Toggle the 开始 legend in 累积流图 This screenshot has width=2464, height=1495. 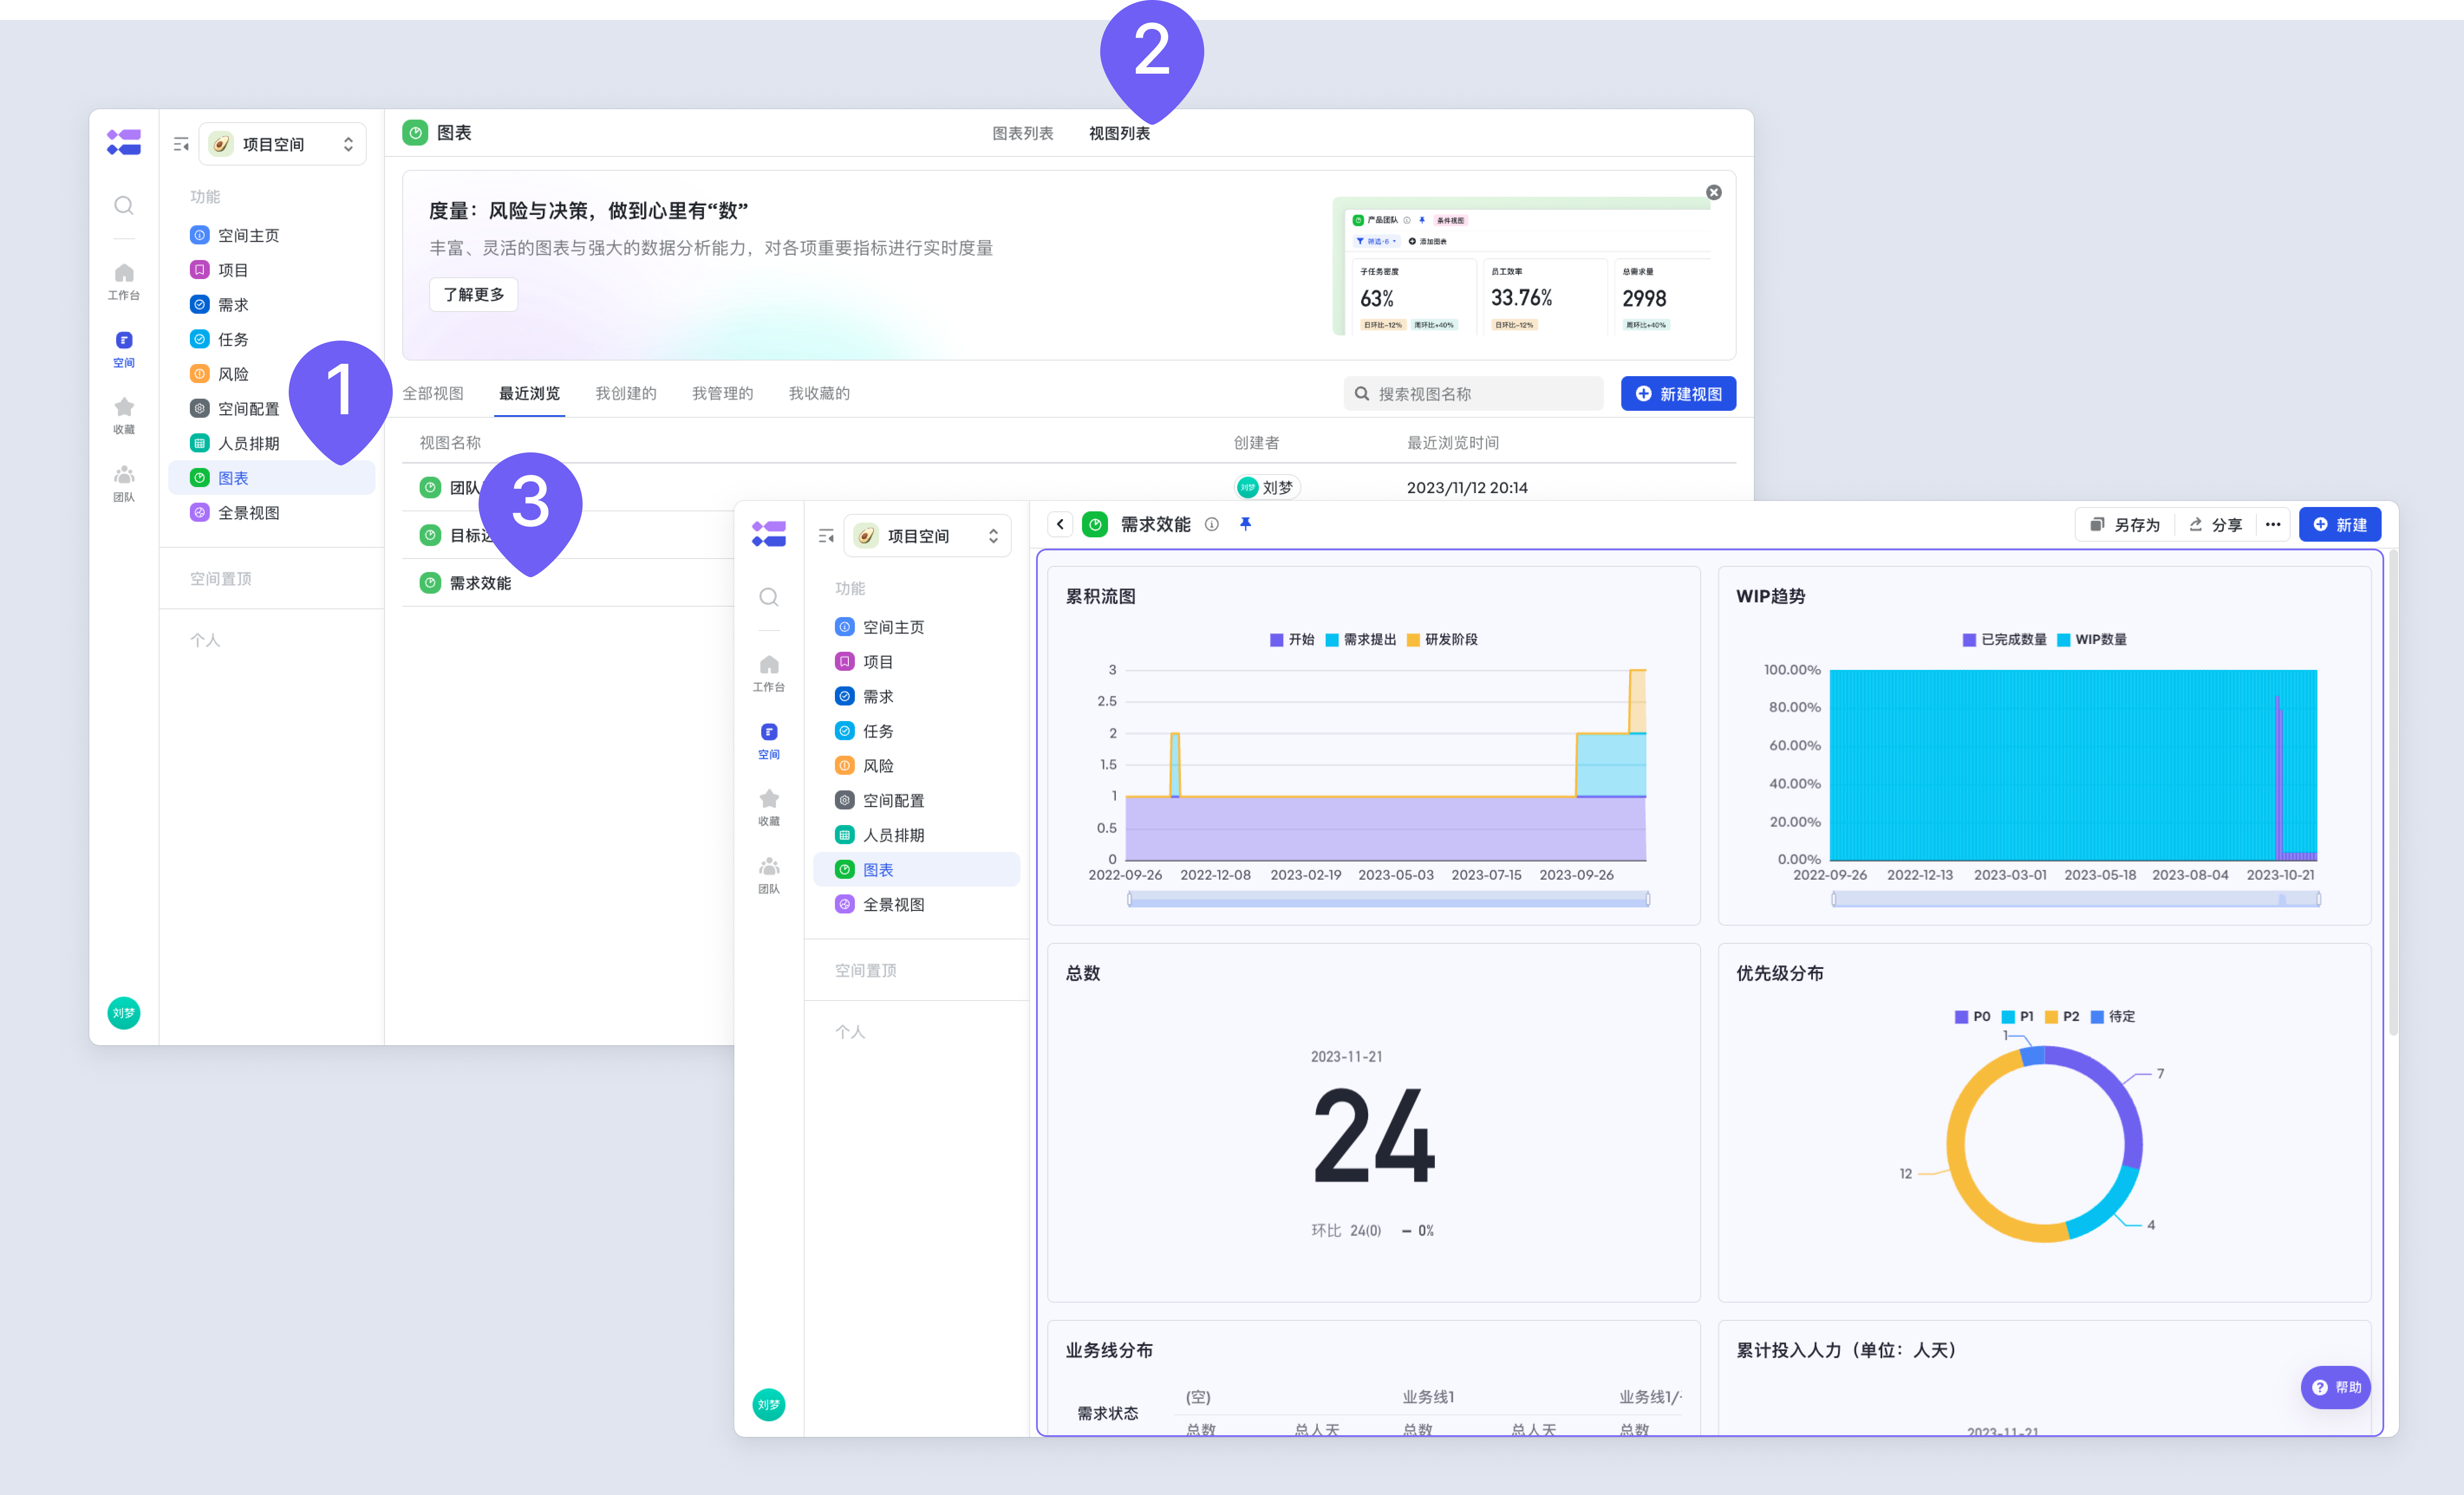pyautogui.click(x=1292, y=640)
